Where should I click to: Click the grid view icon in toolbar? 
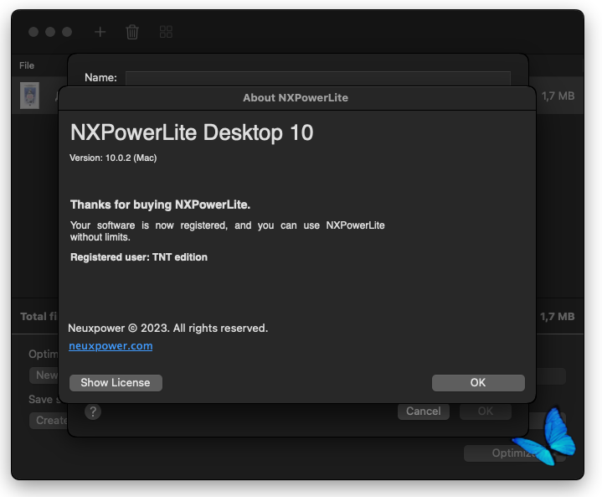pyautogui.click(x=166, y=32)
